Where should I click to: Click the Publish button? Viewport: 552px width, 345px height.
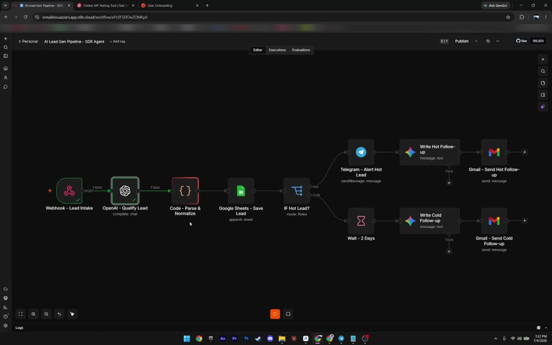[462, 41]
